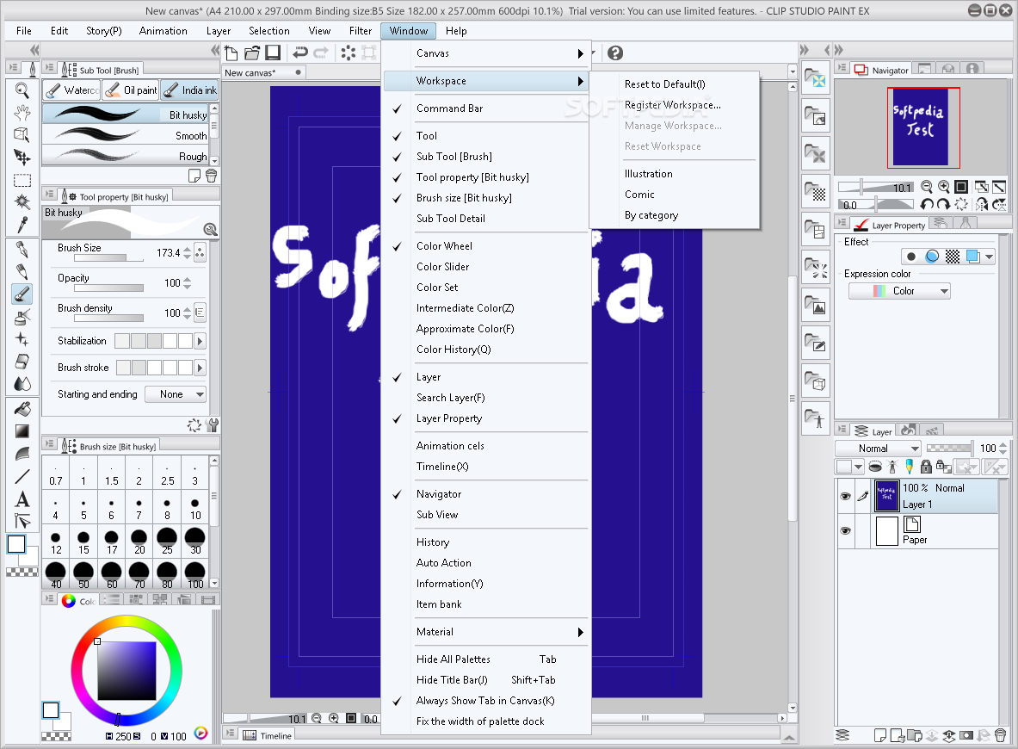Image resolution: width=1018 pixels, height=749 pixels.
Task: Select the rectangle Selection area tool
Action: pos(22,180)
